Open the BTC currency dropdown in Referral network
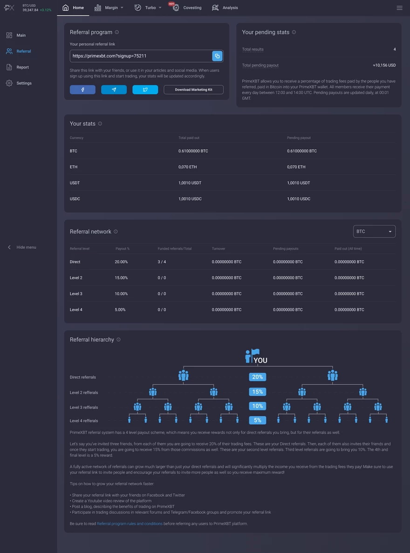The width and height of the screenshot is (410, 553). pos(375,231)
